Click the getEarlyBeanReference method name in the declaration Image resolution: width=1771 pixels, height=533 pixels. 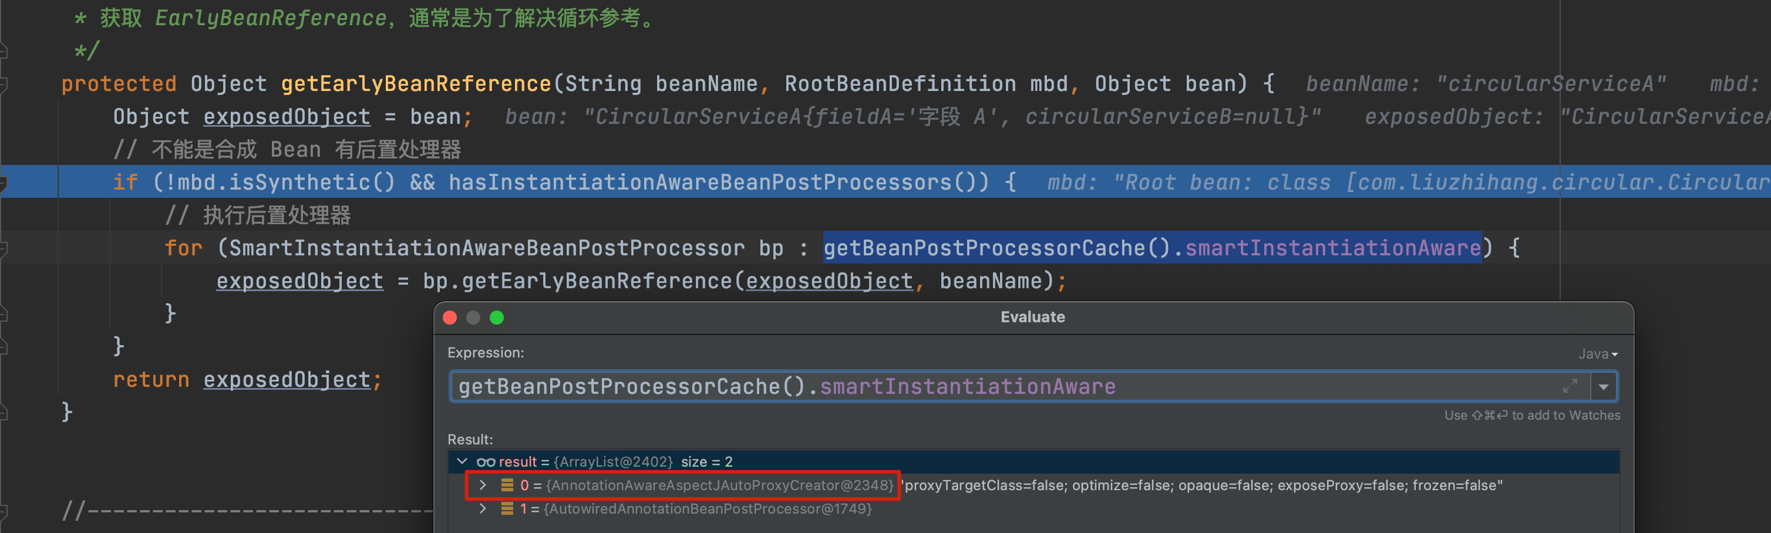[x=416, y=84]
